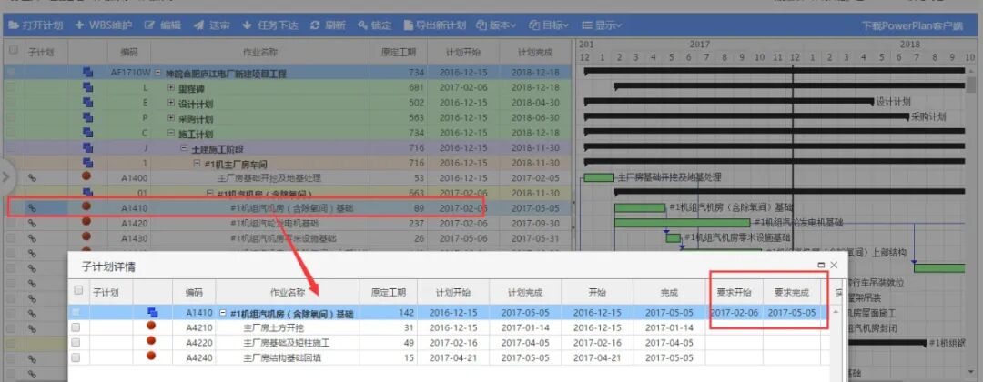Toggle main grid header select-all checkbox
Viewport: 983px width, 382px height.
point(13,51)
